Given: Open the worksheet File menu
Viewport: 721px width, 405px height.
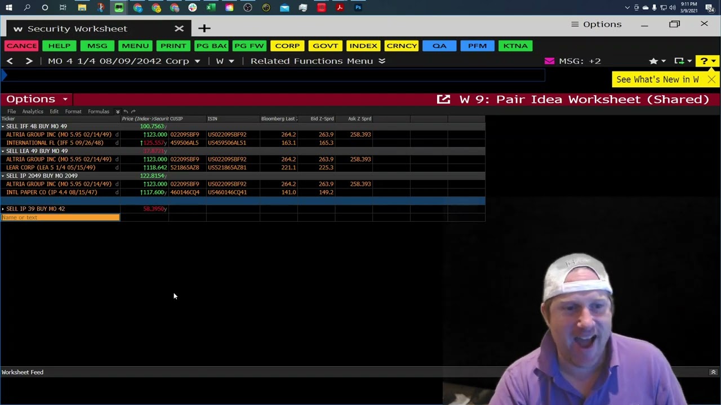Looking at the screenshot, I should coord(11,111).
